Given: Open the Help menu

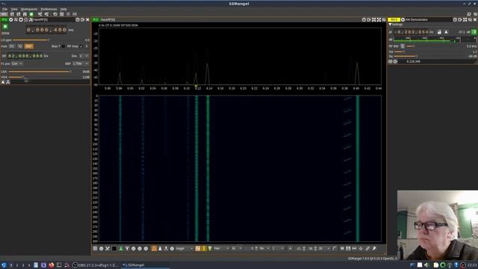Looking at the screenshot, I should point(63,9).
